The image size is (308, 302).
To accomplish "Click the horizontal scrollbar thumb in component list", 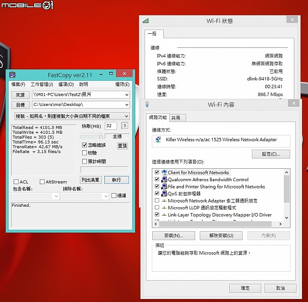I will point(215,224).
